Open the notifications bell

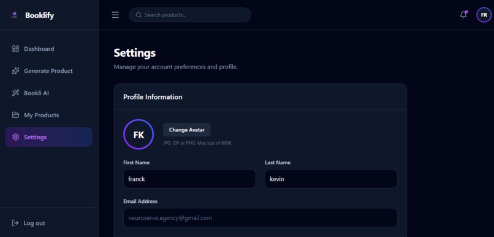click(463, 15)
